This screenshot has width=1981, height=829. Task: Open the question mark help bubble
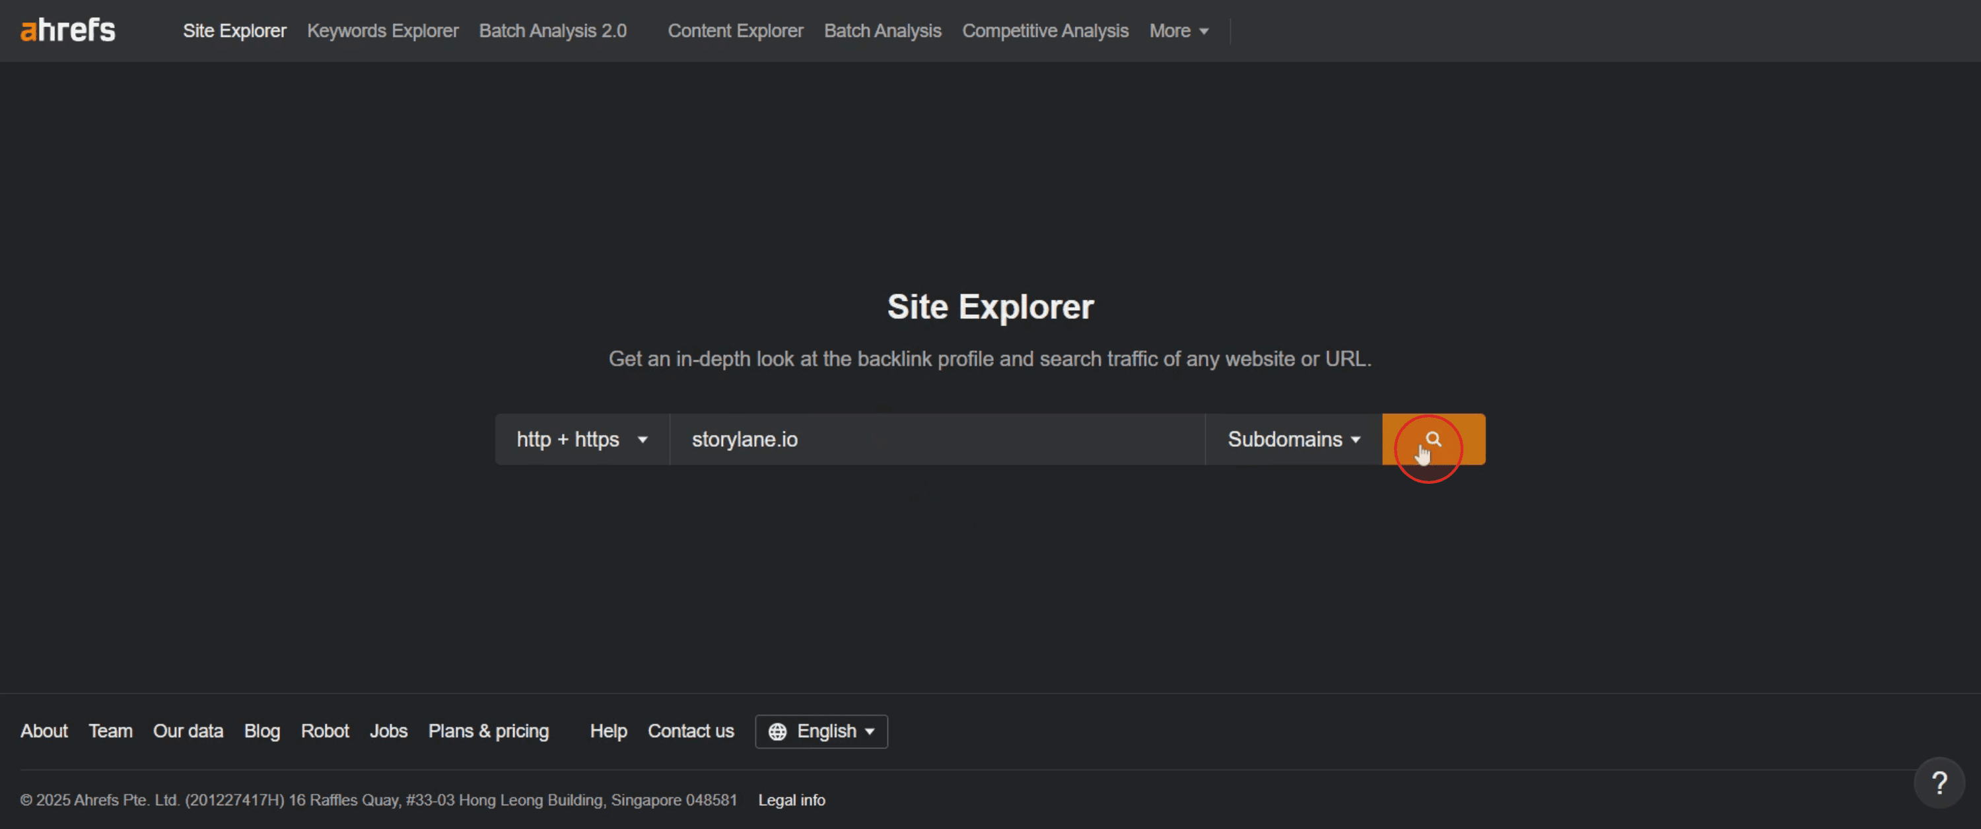pyautogui.click(x=1939, y=783)
